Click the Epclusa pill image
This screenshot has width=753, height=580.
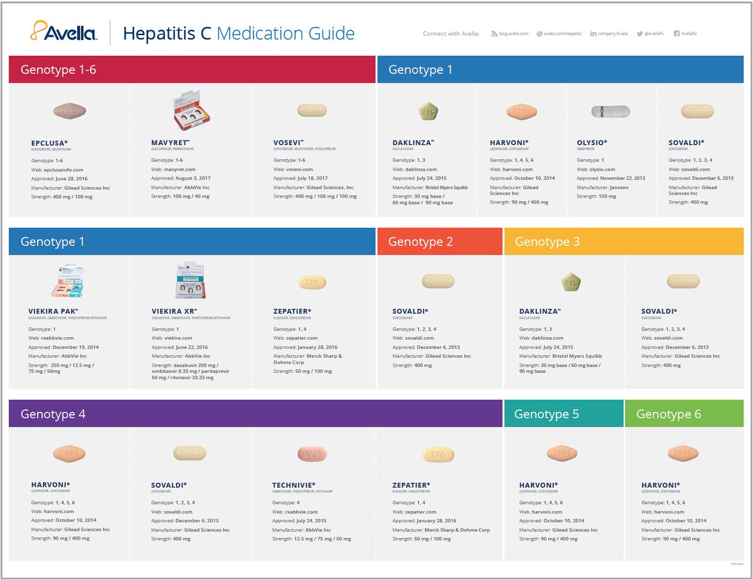(x=69, y=111)
